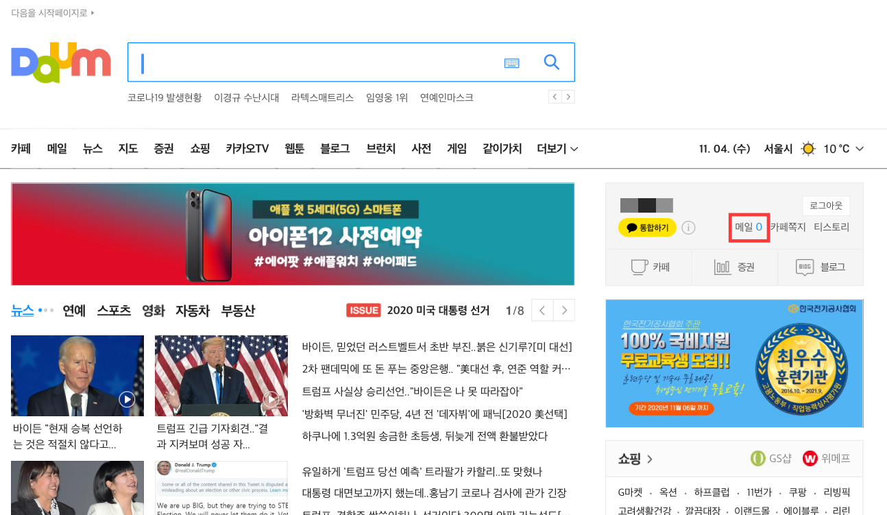This screenshot has width=887, height=515.
Task: Select the 부동산 content tab
Action: (238, 311)
